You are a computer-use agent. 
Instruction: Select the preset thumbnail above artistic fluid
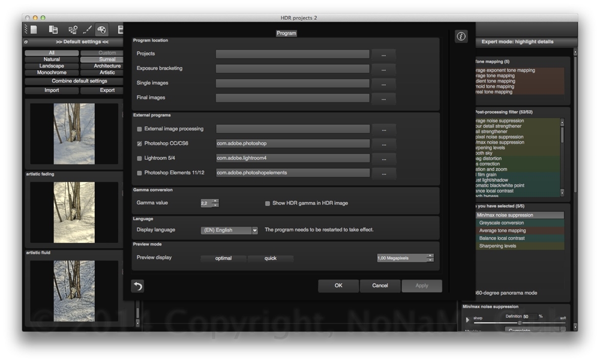74,213
